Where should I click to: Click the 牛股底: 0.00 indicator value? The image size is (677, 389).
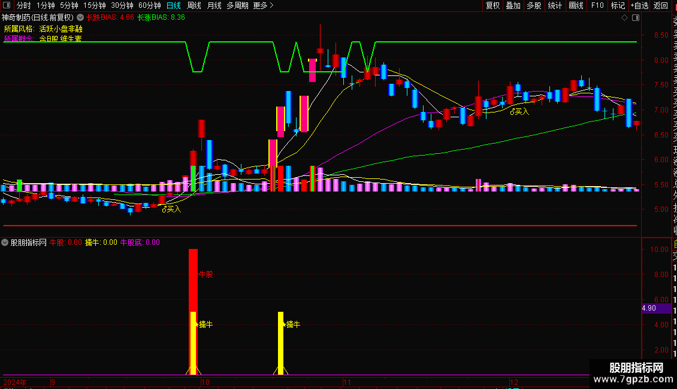[x=140, y=242]
